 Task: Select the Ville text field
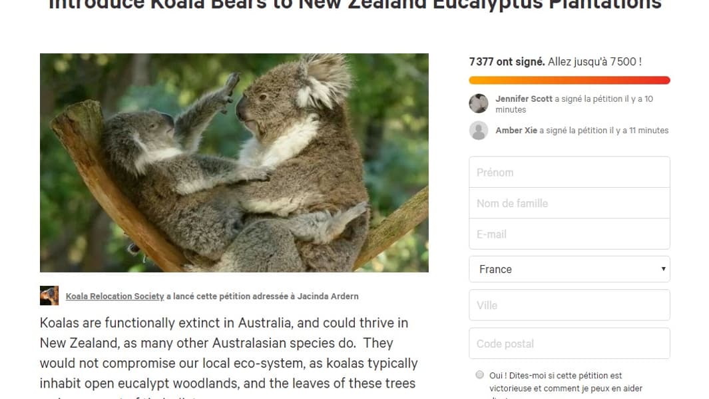(569, 305)
